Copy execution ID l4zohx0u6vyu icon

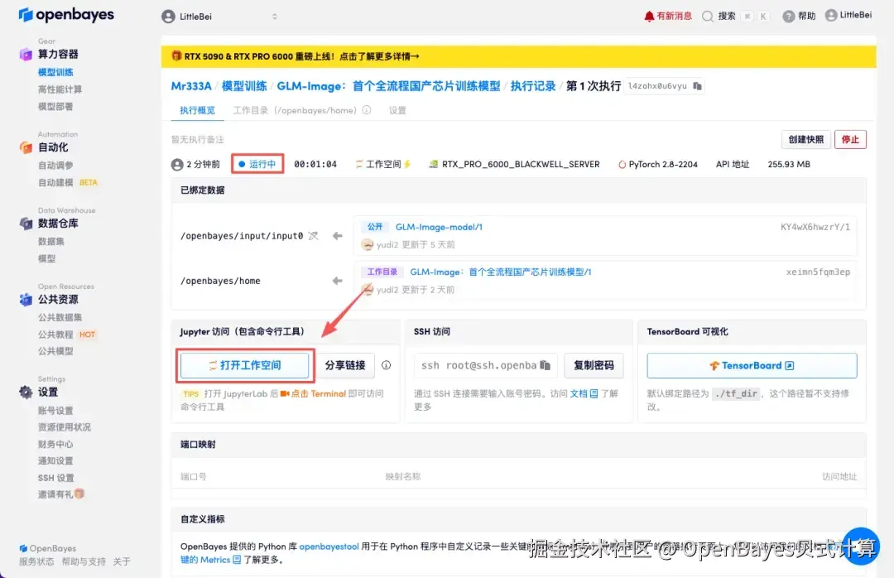tap(697, 86)
